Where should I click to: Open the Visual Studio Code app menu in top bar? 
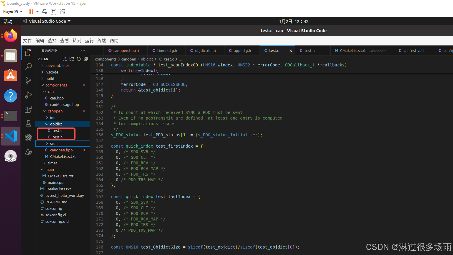[x=47, y=21]
